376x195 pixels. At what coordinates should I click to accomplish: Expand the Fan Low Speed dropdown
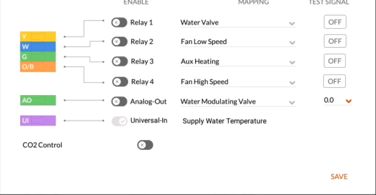[238, 42]
